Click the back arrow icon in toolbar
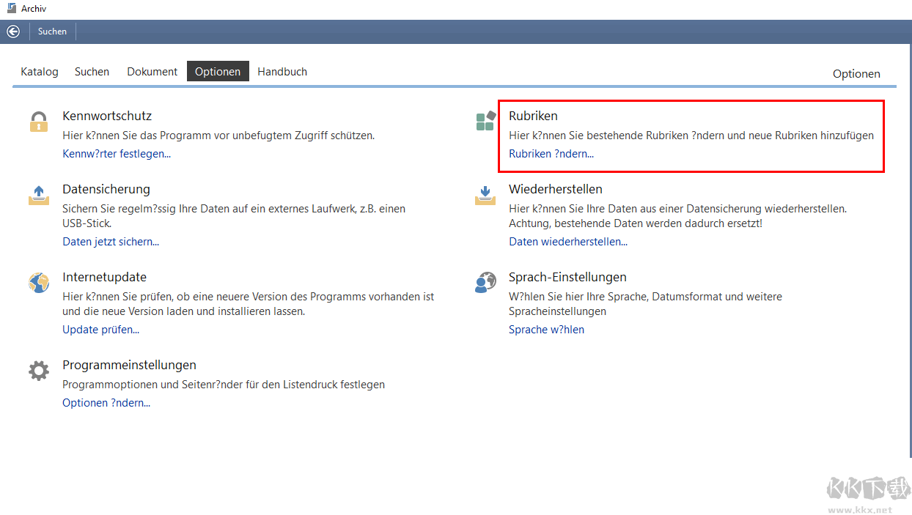Image resolution: width=912 pixels, height=515 pixels. (x=13, y=32)
